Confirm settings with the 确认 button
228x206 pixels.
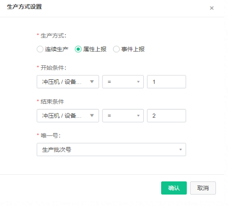pyautogui.click(x=174, y=188)
